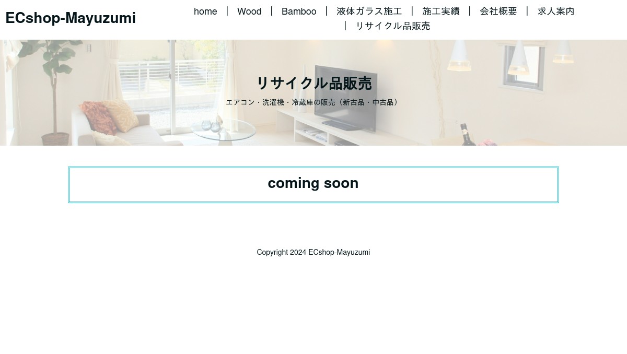The height and width of the screenshot is (354, 627).
Task: Click the divider before リサイクル品販売
Action: 345,25
